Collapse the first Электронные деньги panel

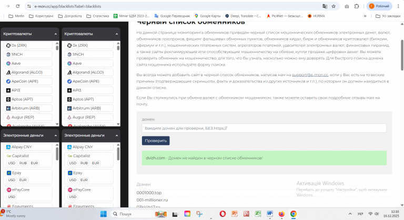(x=56, y=135)
